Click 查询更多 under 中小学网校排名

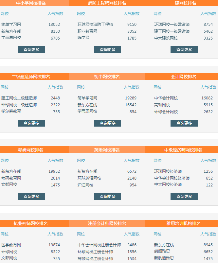click(x=31, y=49)
